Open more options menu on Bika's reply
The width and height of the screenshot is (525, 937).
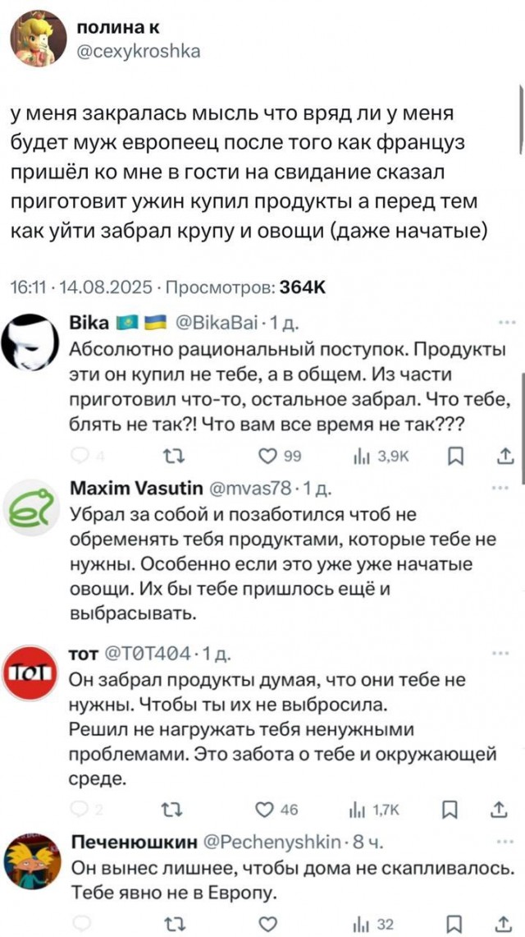pos(504,322)
